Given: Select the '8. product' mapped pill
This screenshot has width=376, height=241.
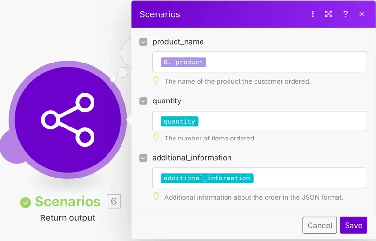Looking at the screenshot, I should (183, 62).
